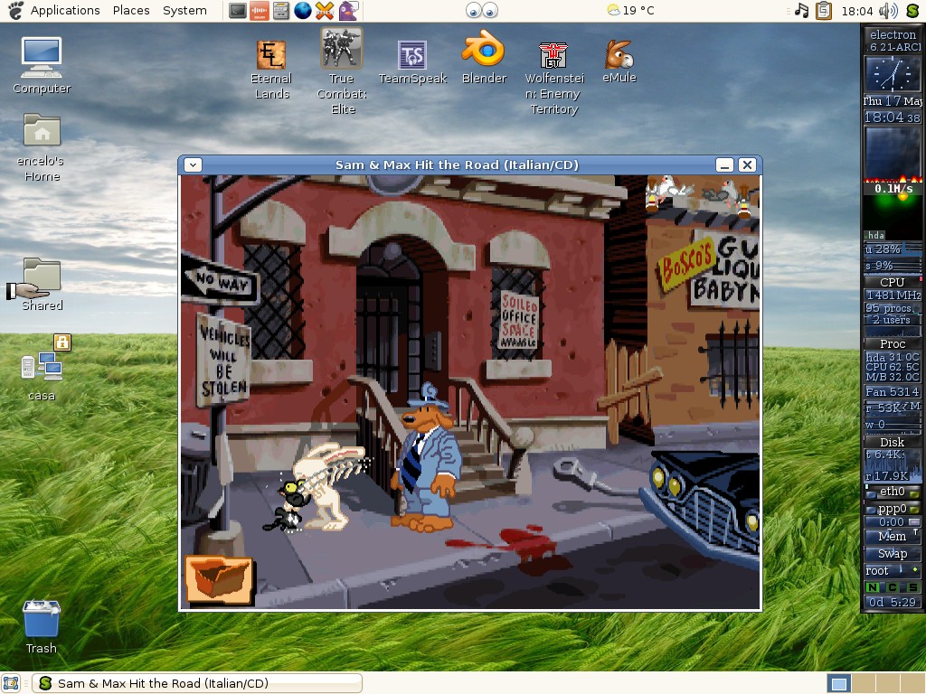926x694 pixels.
Task: Open the clipboard manager tray icon
Action: (x=824, y=11)
